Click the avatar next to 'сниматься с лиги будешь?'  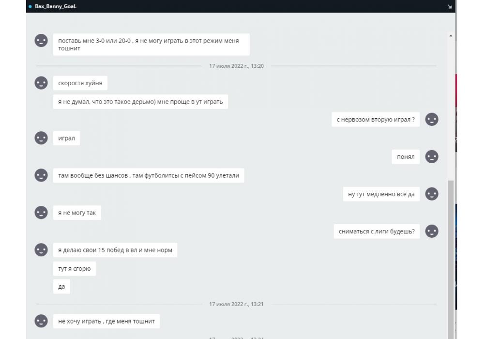432,231
